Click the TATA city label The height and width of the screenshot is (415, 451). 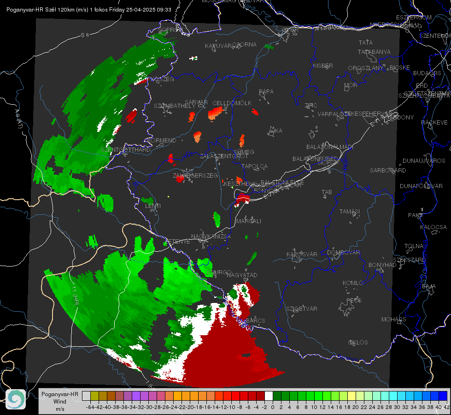(x=366, y=42)
